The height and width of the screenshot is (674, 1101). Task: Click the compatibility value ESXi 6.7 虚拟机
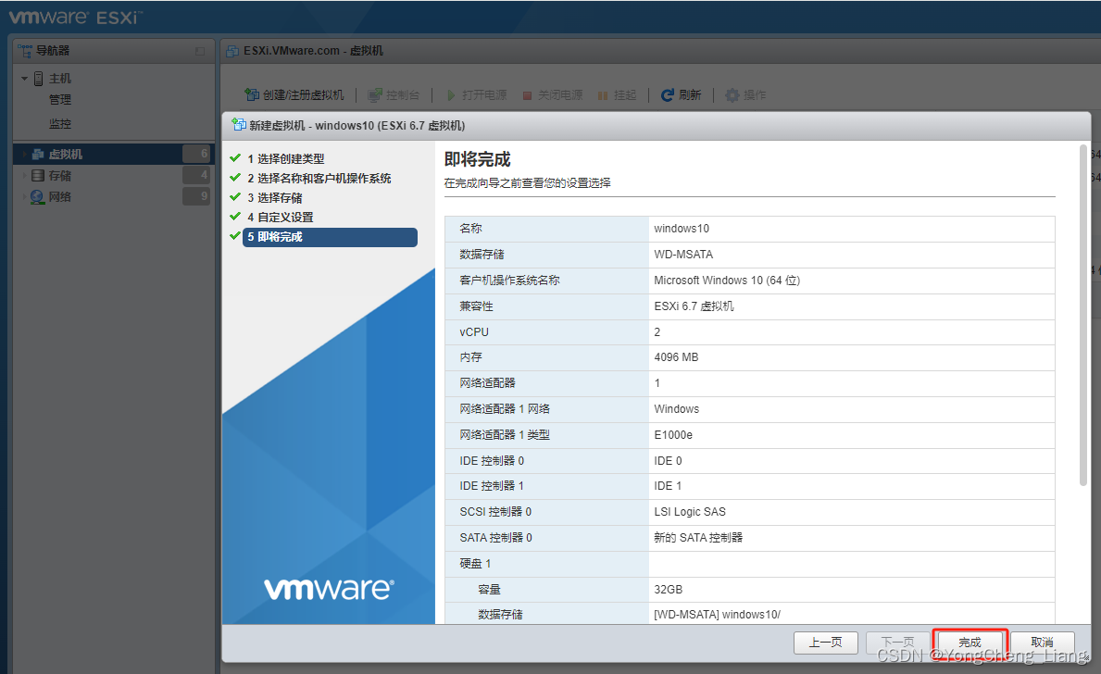coord(694,306)
